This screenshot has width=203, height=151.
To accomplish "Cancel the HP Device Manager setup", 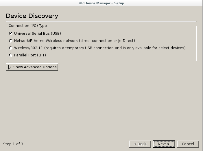I will (188, 144).
